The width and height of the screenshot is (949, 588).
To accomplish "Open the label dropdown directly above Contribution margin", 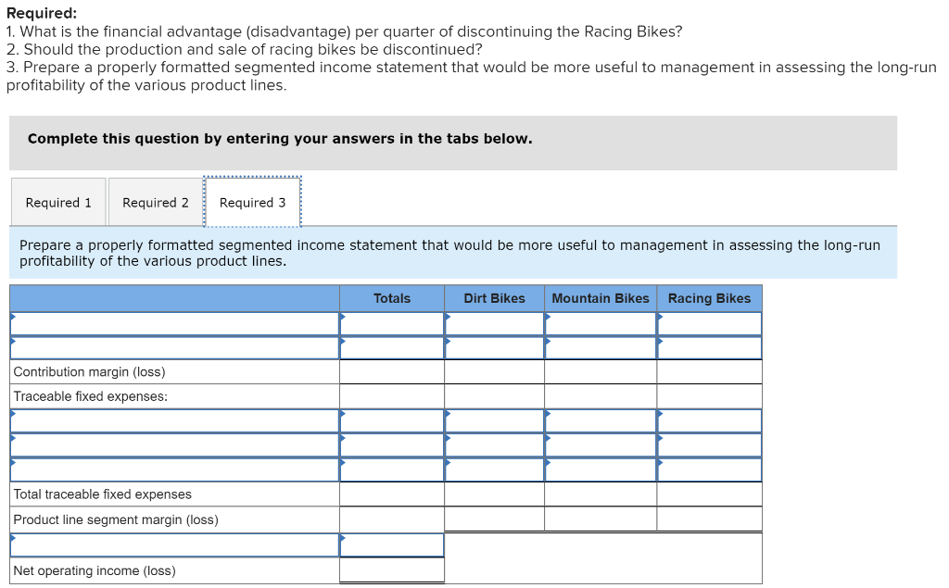I will pyautogui.click(x=175, y=347).
